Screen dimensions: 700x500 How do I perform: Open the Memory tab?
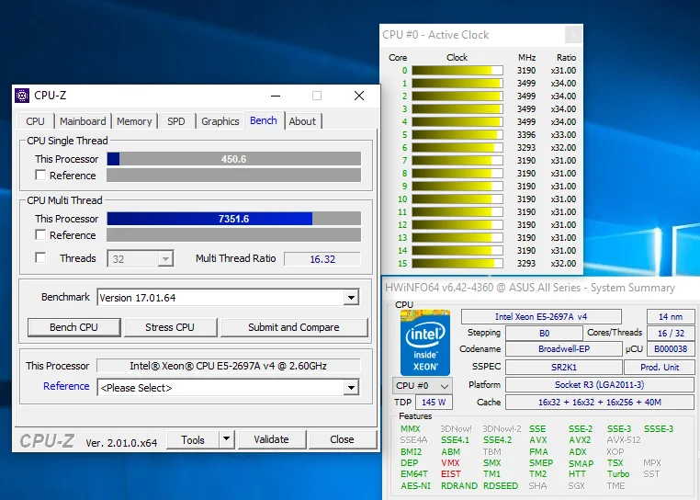click(x=134, y=121)
